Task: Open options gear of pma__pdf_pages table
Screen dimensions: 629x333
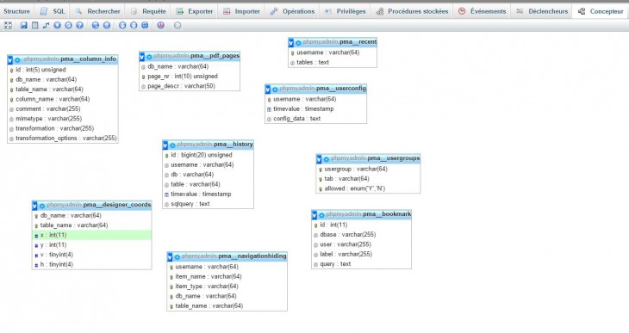Action: 149,57
